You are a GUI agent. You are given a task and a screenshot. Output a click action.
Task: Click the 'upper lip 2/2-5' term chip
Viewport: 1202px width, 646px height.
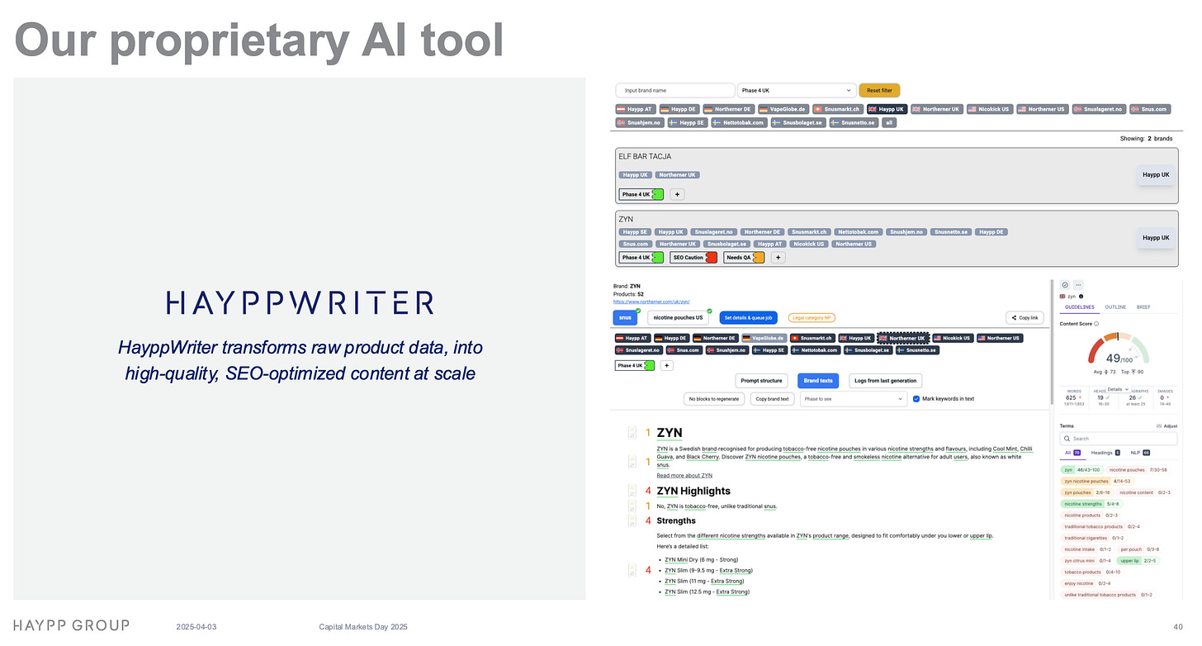pos(1138,560)
